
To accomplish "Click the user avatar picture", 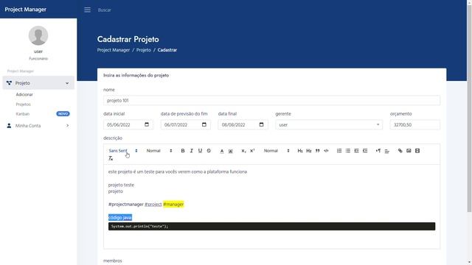I will click(x=38, y=35).
